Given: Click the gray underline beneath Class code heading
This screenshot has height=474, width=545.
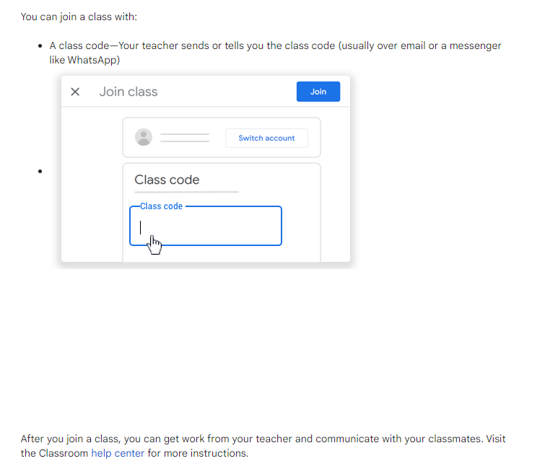Looking at the screenshot, I should [186, 192].
